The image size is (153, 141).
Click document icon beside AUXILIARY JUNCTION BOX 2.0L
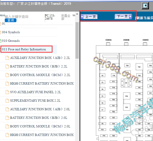(7, 109)
